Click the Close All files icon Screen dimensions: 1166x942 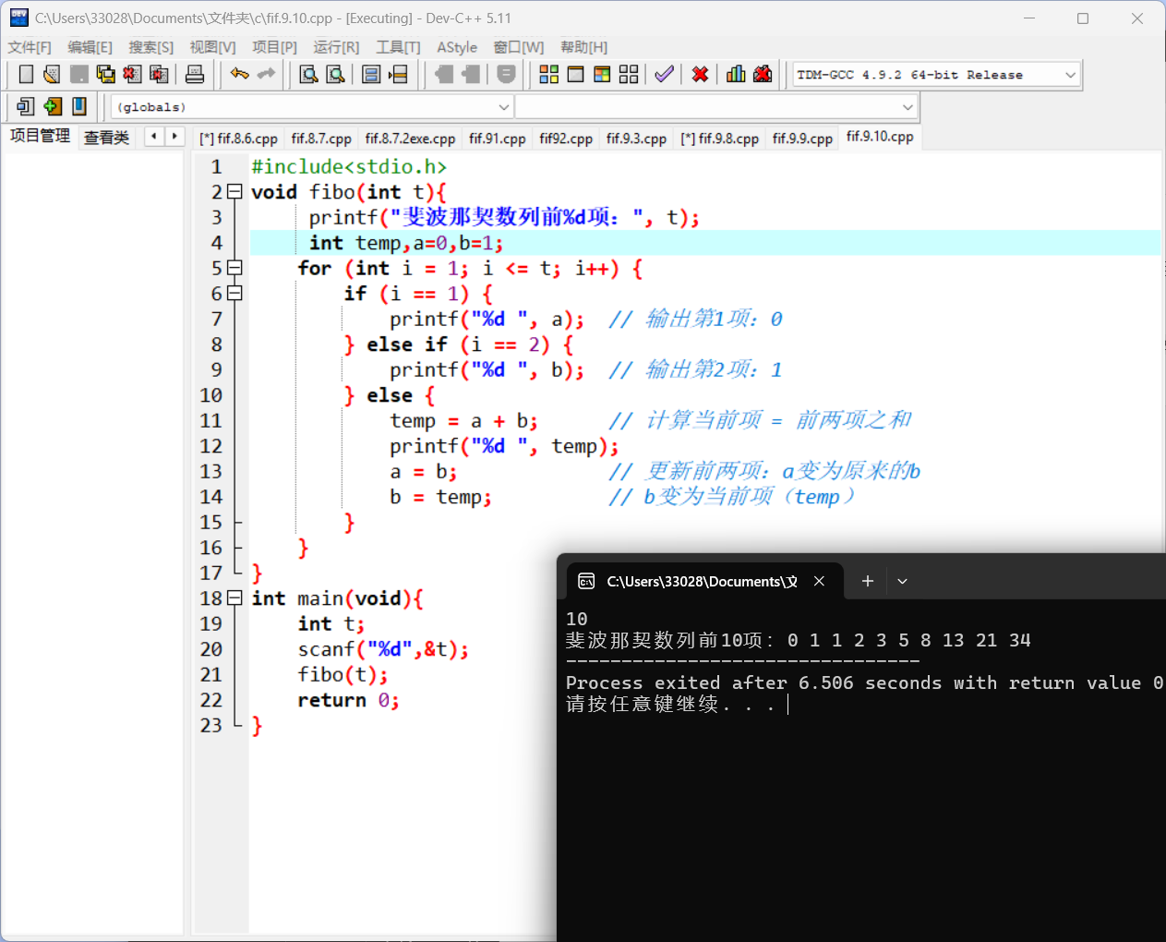pyautogui.click(x=159, y=75)
